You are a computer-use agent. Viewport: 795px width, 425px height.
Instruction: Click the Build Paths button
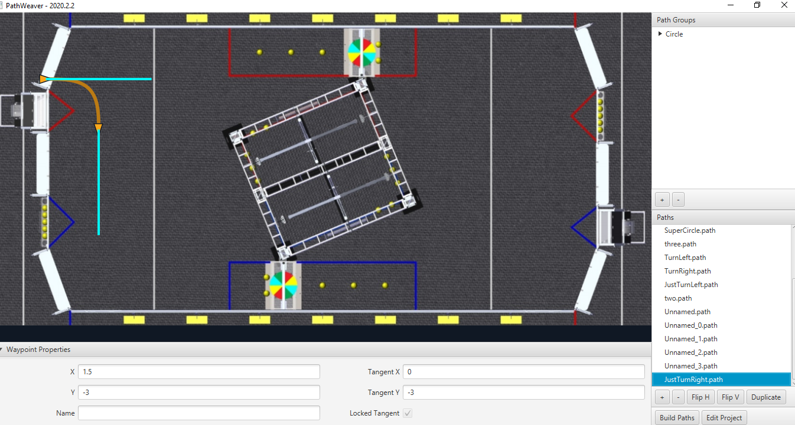point(677,418)
